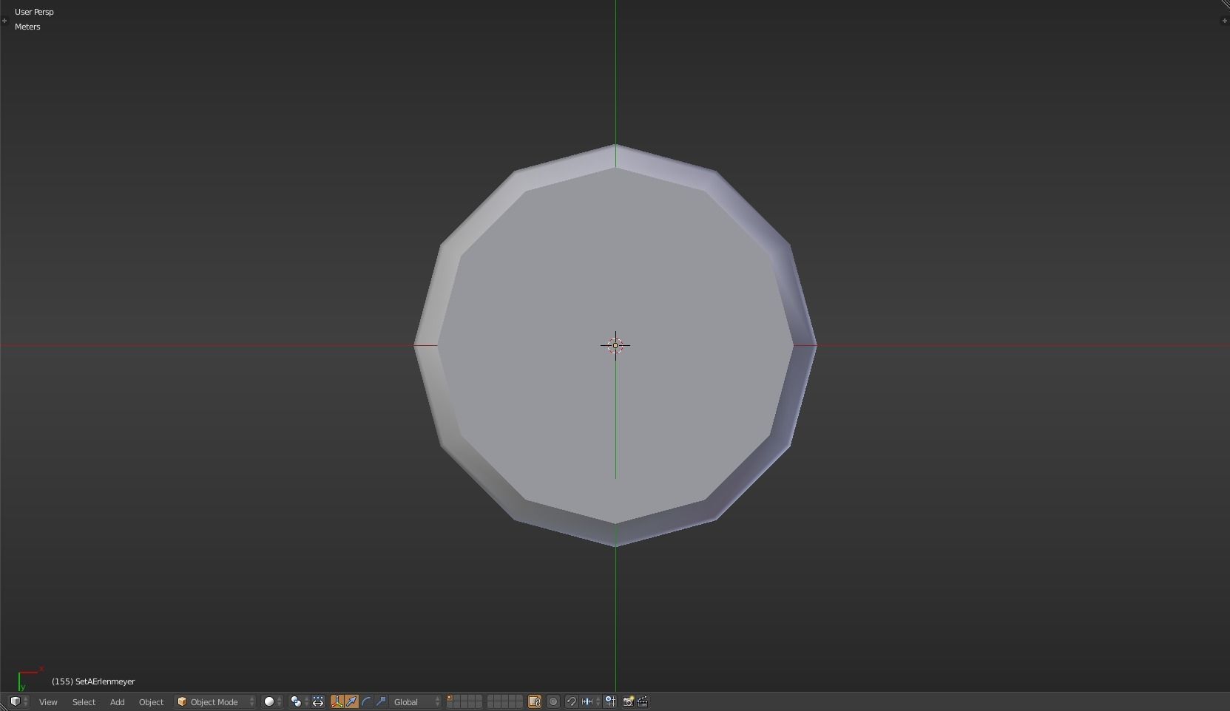
Task: Click the Meters unit label
Action: [x=27, y=27]
